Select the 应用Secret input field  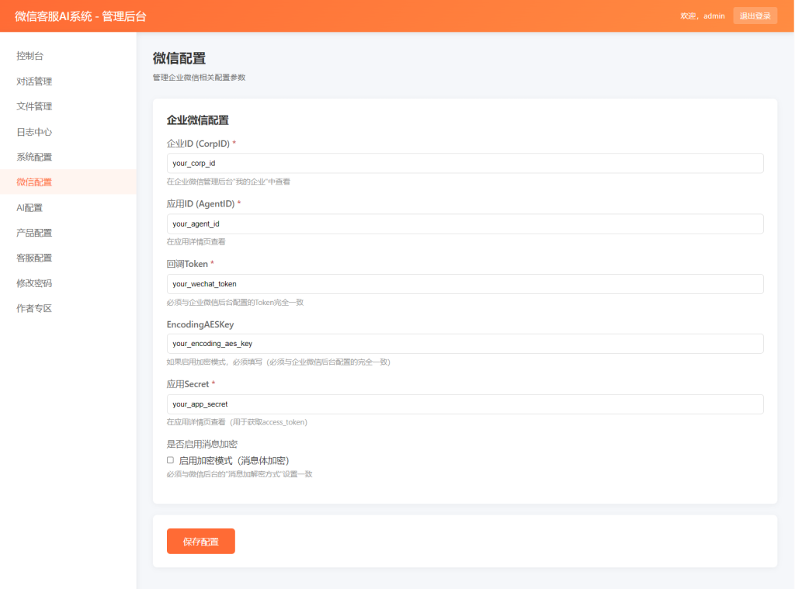click(x=464, y=404)
